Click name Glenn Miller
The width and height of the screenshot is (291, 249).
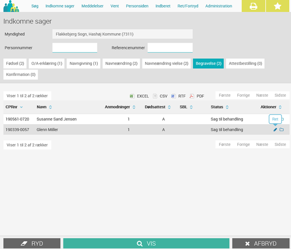click(48, 130)
